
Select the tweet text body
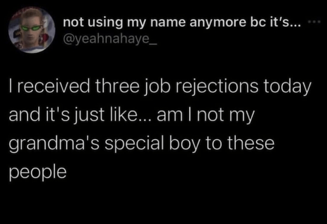pos(158,129)
